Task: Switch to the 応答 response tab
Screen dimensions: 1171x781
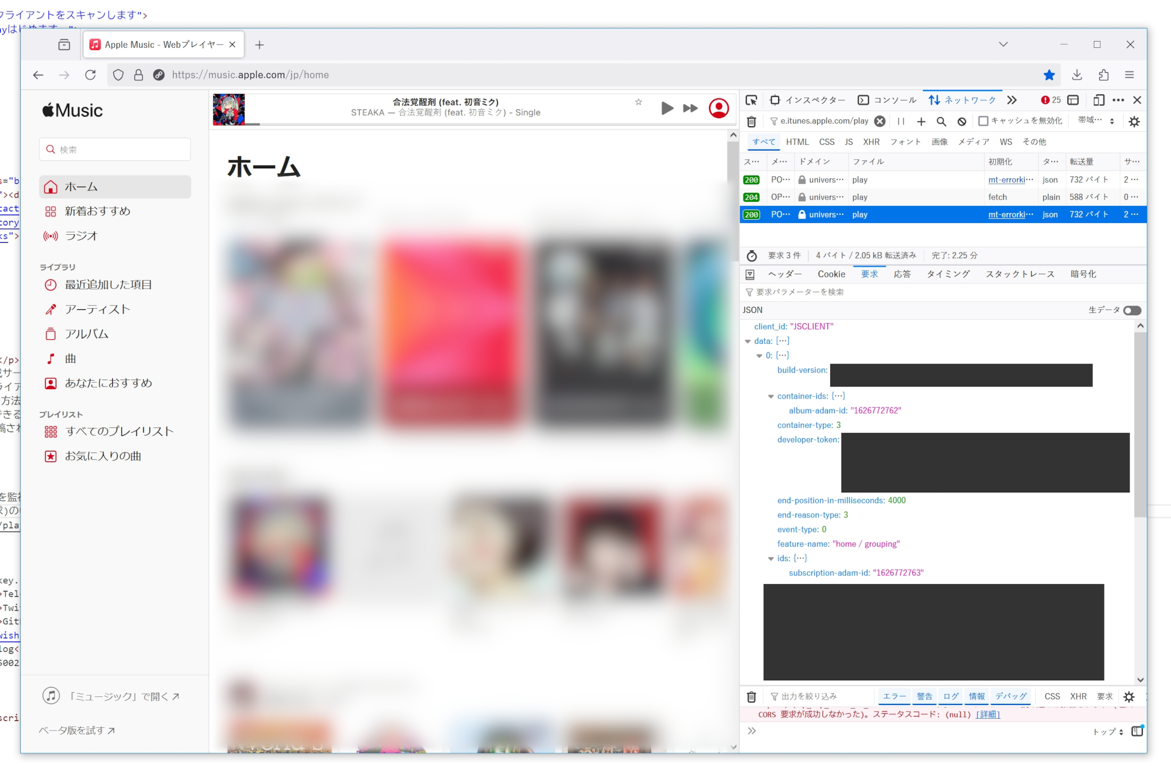Action: (902, 274)
